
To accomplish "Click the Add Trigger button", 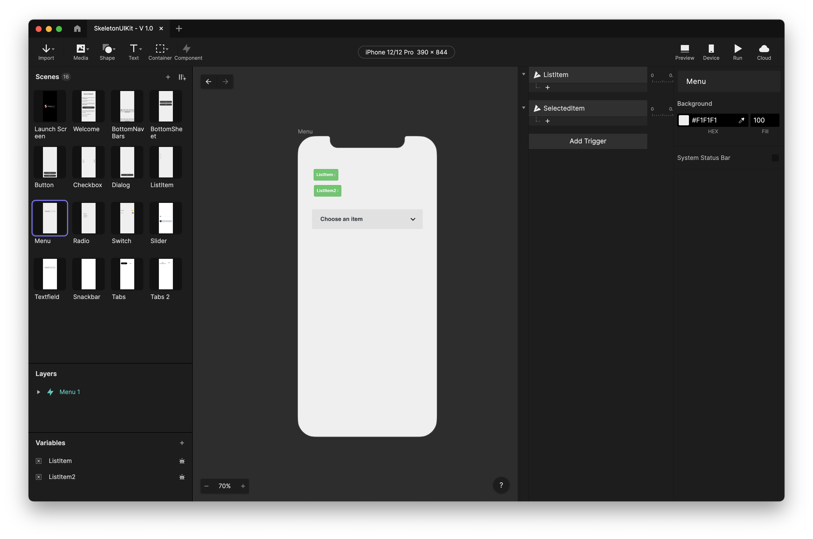I will coord(588,141).
